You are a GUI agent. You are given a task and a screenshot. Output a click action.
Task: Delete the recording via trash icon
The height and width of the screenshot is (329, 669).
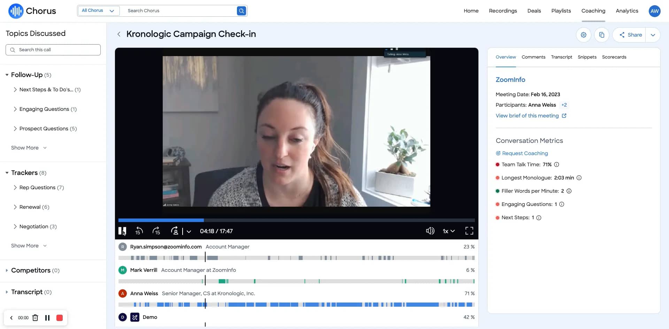point(35,317)
